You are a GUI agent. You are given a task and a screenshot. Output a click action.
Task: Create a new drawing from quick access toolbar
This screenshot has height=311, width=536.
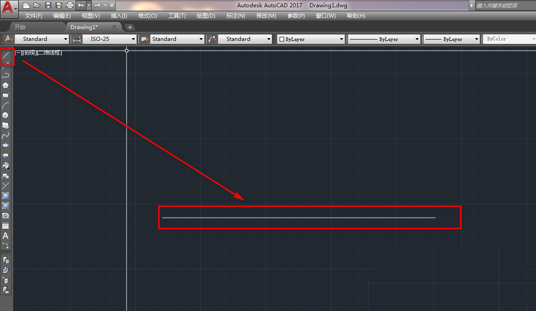point(26,5)
